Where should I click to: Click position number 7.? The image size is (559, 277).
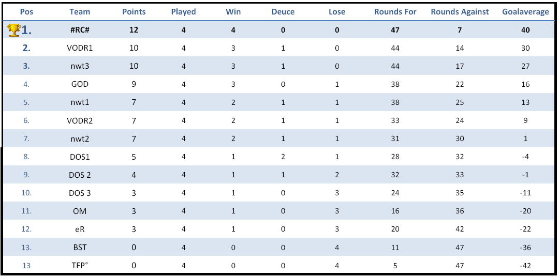coord(26,138)
